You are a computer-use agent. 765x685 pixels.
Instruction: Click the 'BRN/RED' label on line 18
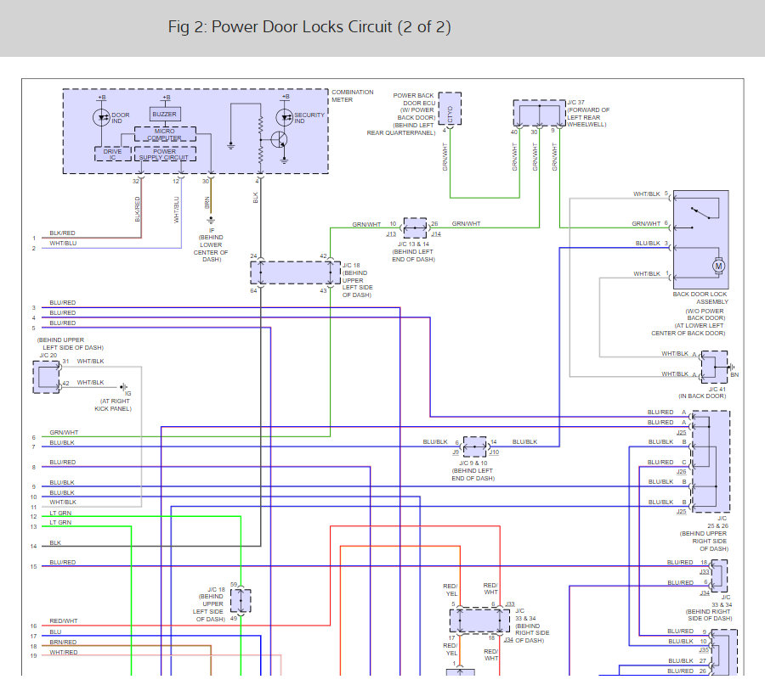[63, 642]
